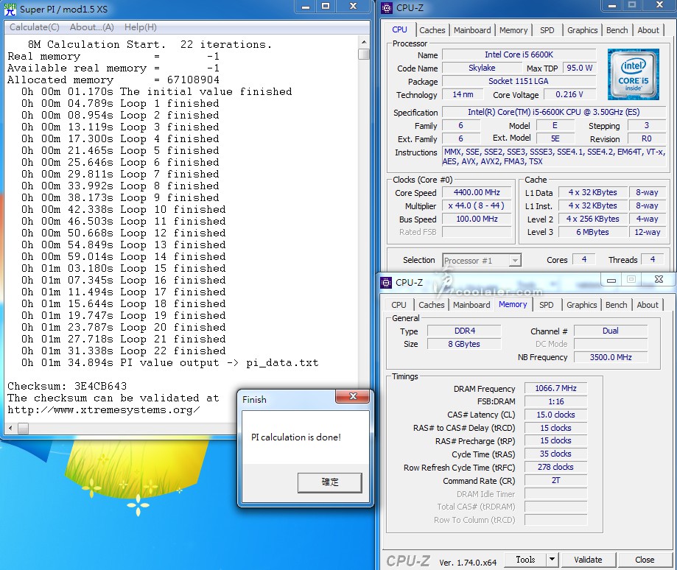Click the Checksum line 3E4CB643

pos(67,386)
